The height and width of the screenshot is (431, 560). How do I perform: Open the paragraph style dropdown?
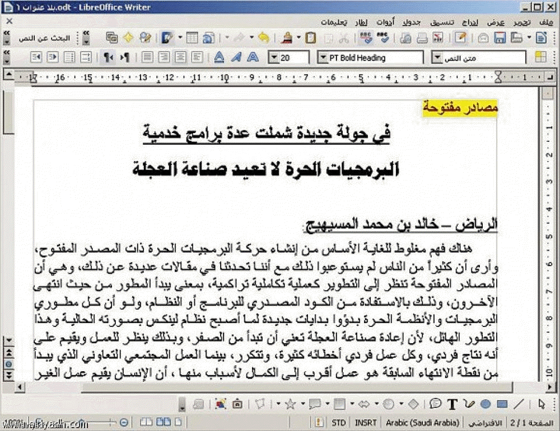(437, 58)
